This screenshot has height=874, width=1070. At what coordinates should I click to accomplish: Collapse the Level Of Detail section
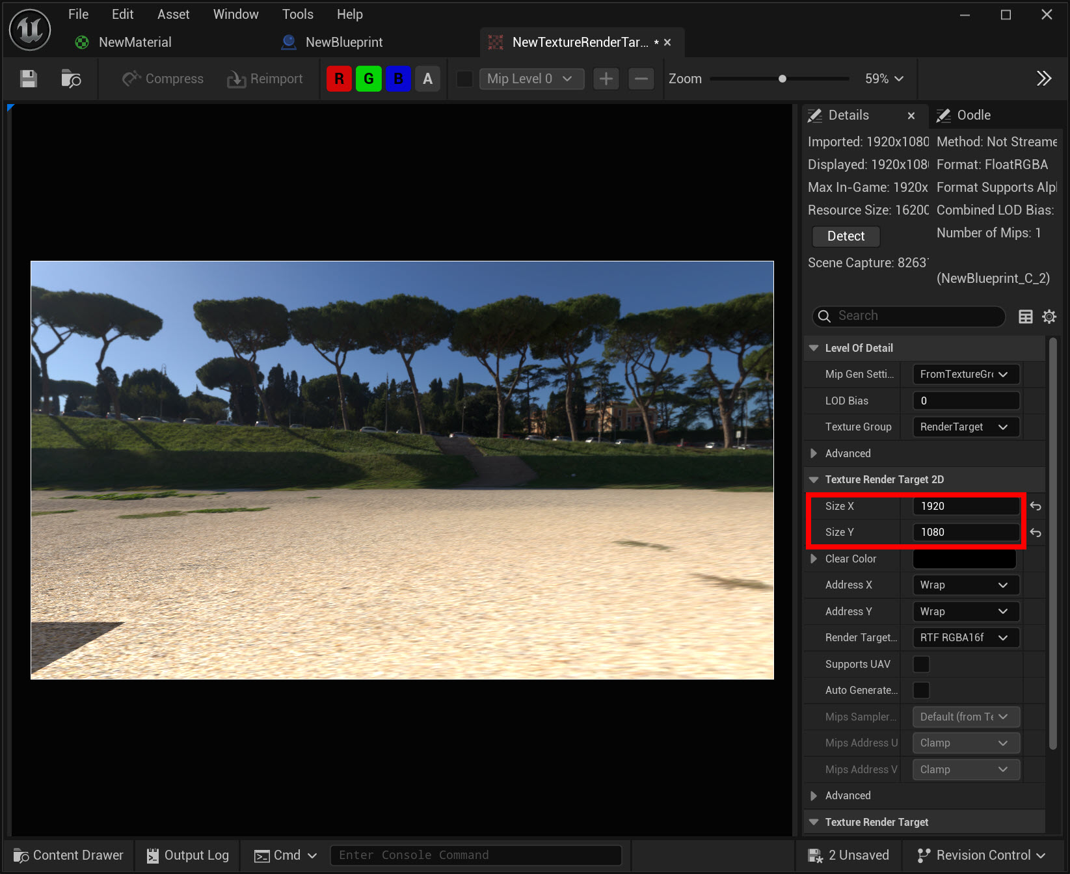[814, 348]
